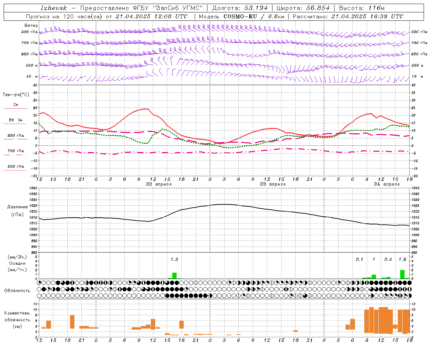Screen dimensions: 429x343
Task: Click "Прогноз на 120 часа(ов)" forecast text
Action: [64, 16]
